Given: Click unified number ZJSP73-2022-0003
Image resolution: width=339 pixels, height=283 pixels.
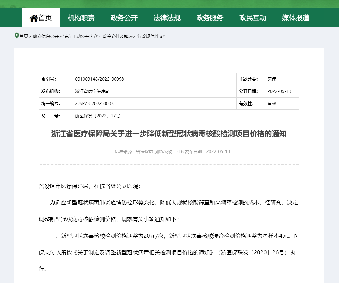Looking at the screenshot, I should pyautogui.click(x=94, y=103).
